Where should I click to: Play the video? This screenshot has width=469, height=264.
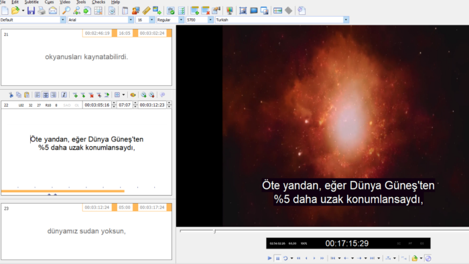click(269, 259)
